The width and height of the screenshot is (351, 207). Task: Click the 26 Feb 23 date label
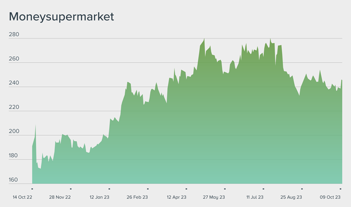point(137,197)
